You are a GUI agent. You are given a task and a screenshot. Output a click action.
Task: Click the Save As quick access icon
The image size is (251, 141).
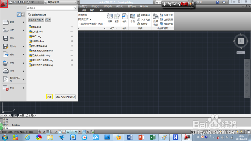click(24, 2)
